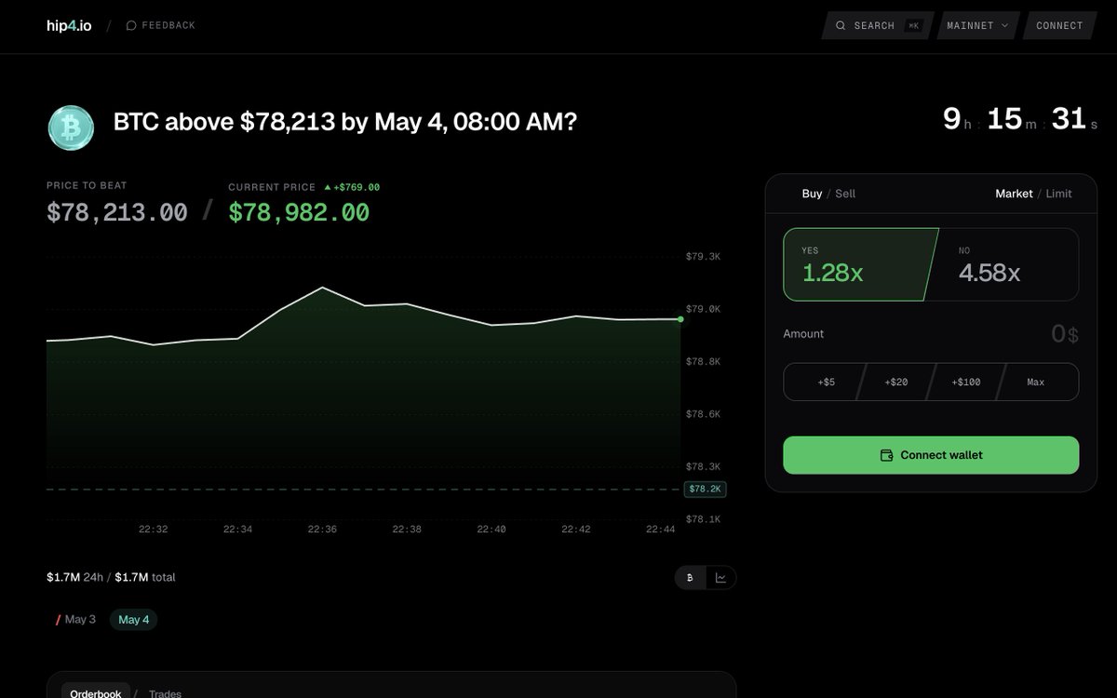This screenshot has width=1117, height=698.
Task: Switch chart to Bitcoin price view
Action: coord(690,578)
